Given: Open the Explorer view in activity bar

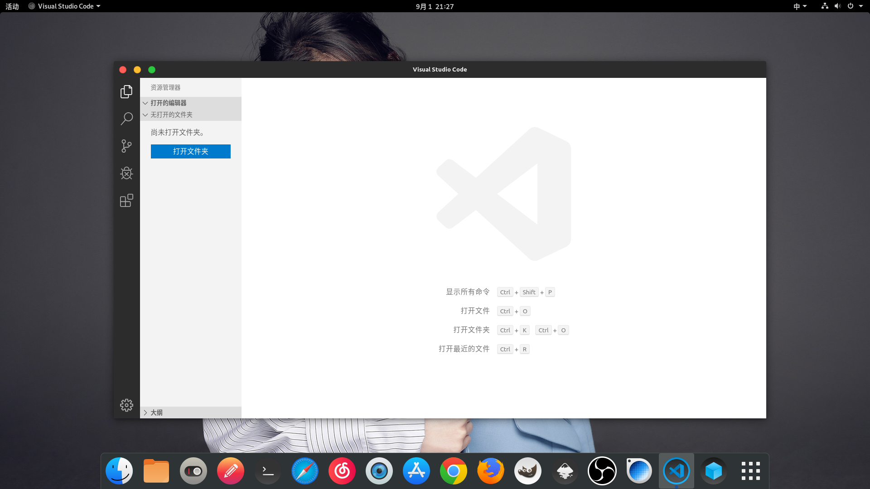Looking at the screenshot, I should (126, 91).
